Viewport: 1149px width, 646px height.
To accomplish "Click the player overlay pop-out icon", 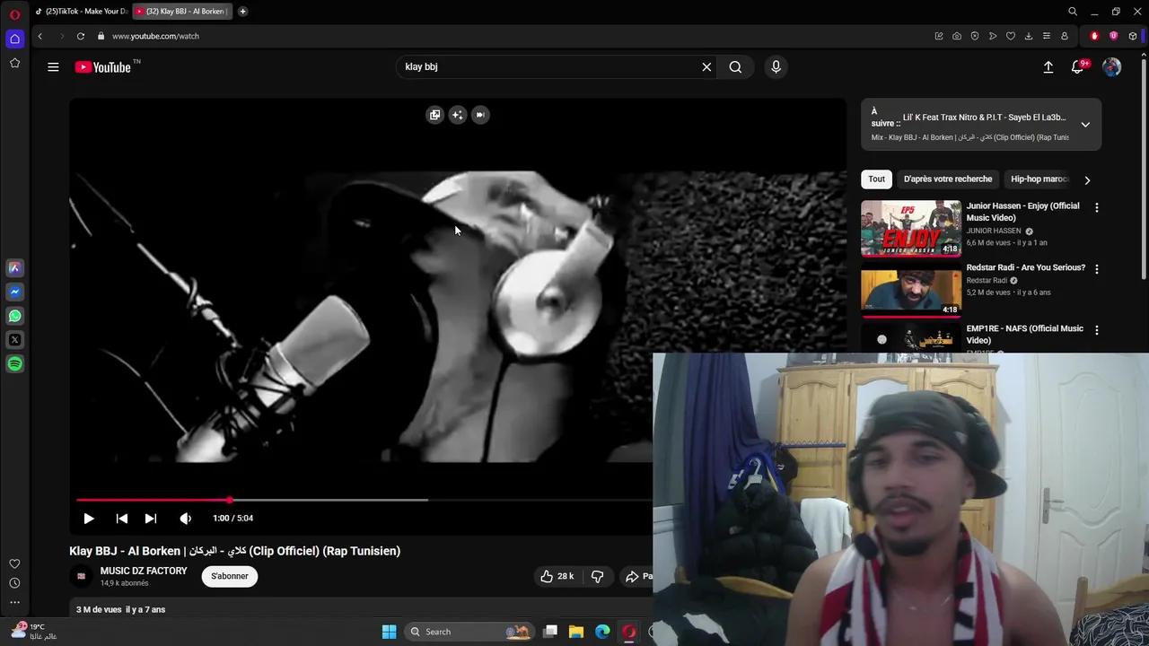I will [x=434, y=115].
